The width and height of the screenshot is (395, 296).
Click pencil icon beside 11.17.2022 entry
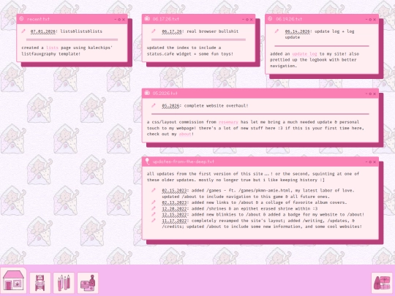153,220
